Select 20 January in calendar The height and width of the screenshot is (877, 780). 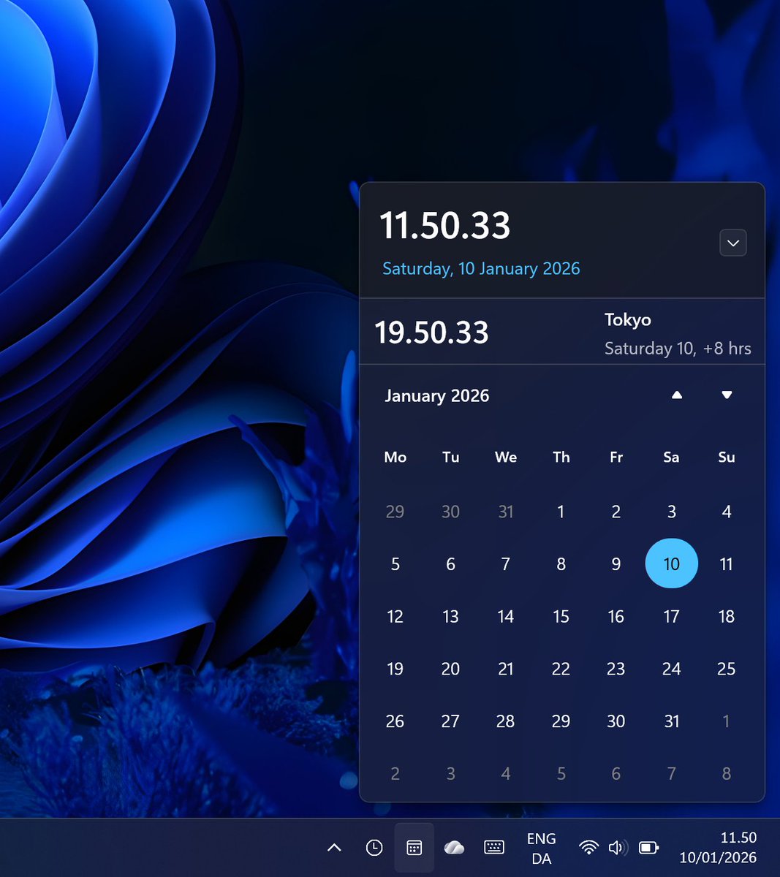click(x=450, y=669)
